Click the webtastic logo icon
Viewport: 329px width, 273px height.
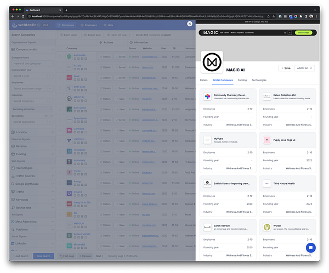[14, 25]
